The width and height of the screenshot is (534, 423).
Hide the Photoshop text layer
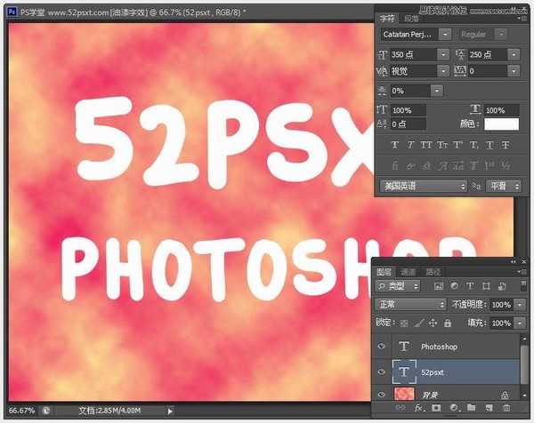pyautogui.click(x=381, y=347)
